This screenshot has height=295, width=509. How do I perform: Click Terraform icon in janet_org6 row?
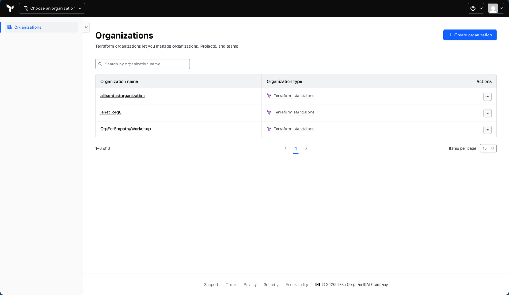click(269, 112)
